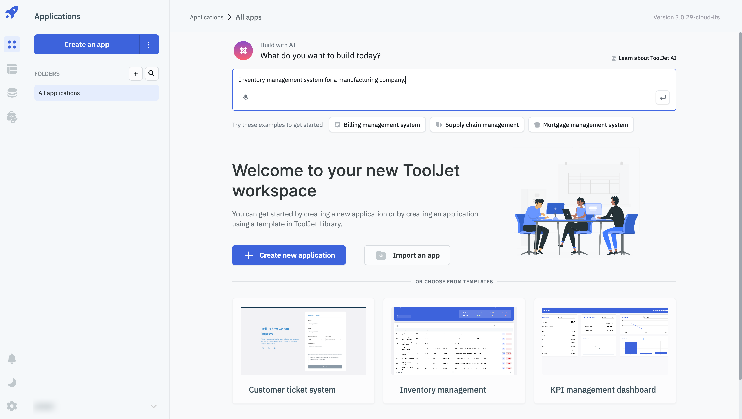
Task: Choose the Supply chain management example
Action: (477, 125)
